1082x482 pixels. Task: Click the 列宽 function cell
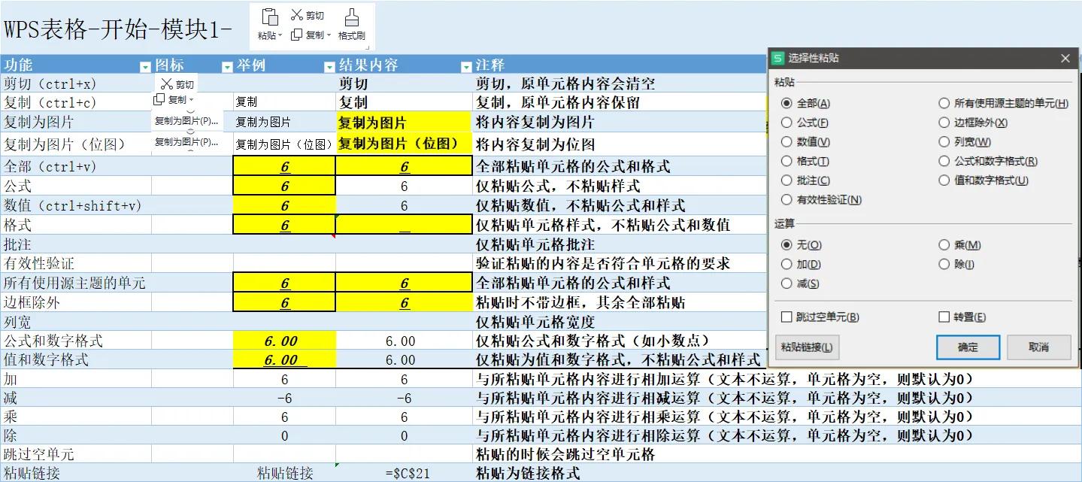point(76,322)
